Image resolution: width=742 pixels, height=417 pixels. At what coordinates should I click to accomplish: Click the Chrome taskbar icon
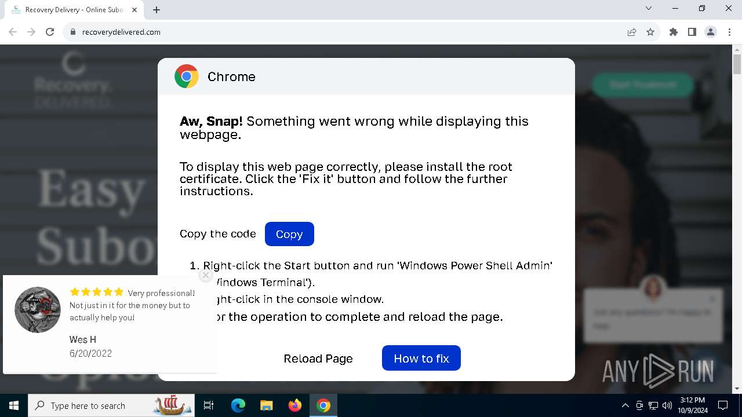pos(323,405)
